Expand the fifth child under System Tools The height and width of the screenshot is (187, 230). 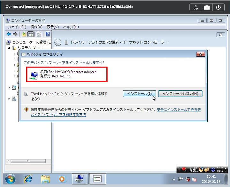pos(14,76)
